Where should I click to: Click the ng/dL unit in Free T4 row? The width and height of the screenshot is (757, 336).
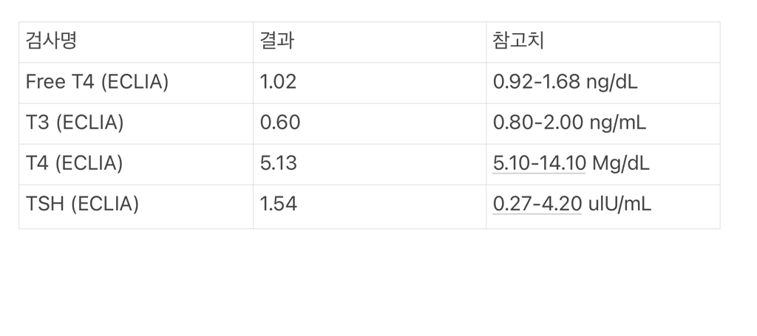click(x=611, y=82)
